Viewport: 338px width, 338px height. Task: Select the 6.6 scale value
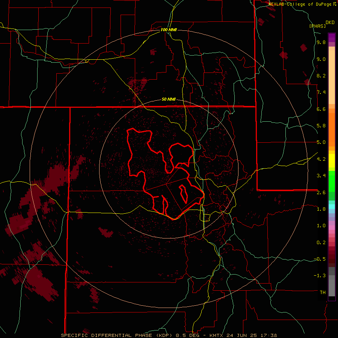(x=321, y=109)
